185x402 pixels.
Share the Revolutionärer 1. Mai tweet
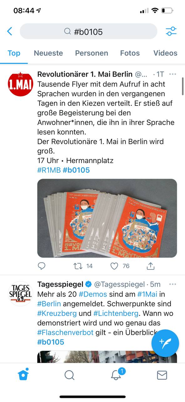click(x=151, y=266)
